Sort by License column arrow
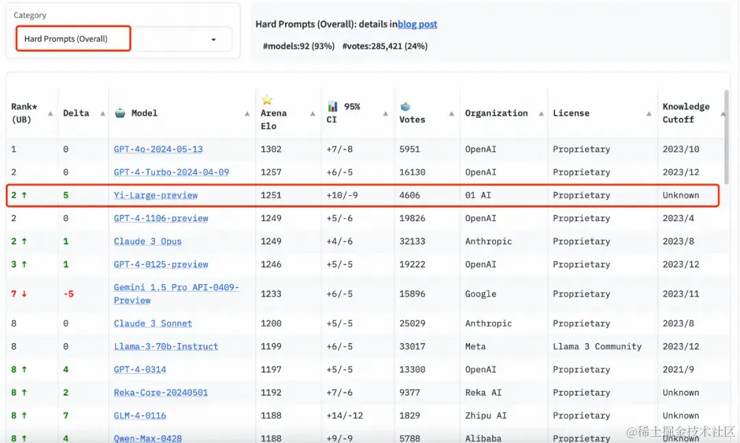Image resolution: width=740 pixels, height=443 pixels. pos(649,114)
